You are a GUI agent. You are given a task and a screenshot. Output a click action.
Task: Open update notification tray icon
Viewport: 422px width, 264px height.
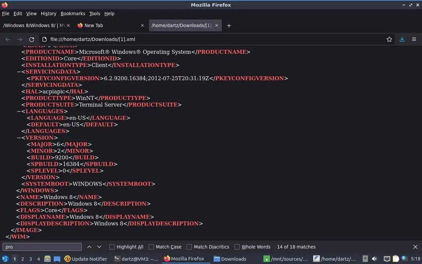click(404, 259)
